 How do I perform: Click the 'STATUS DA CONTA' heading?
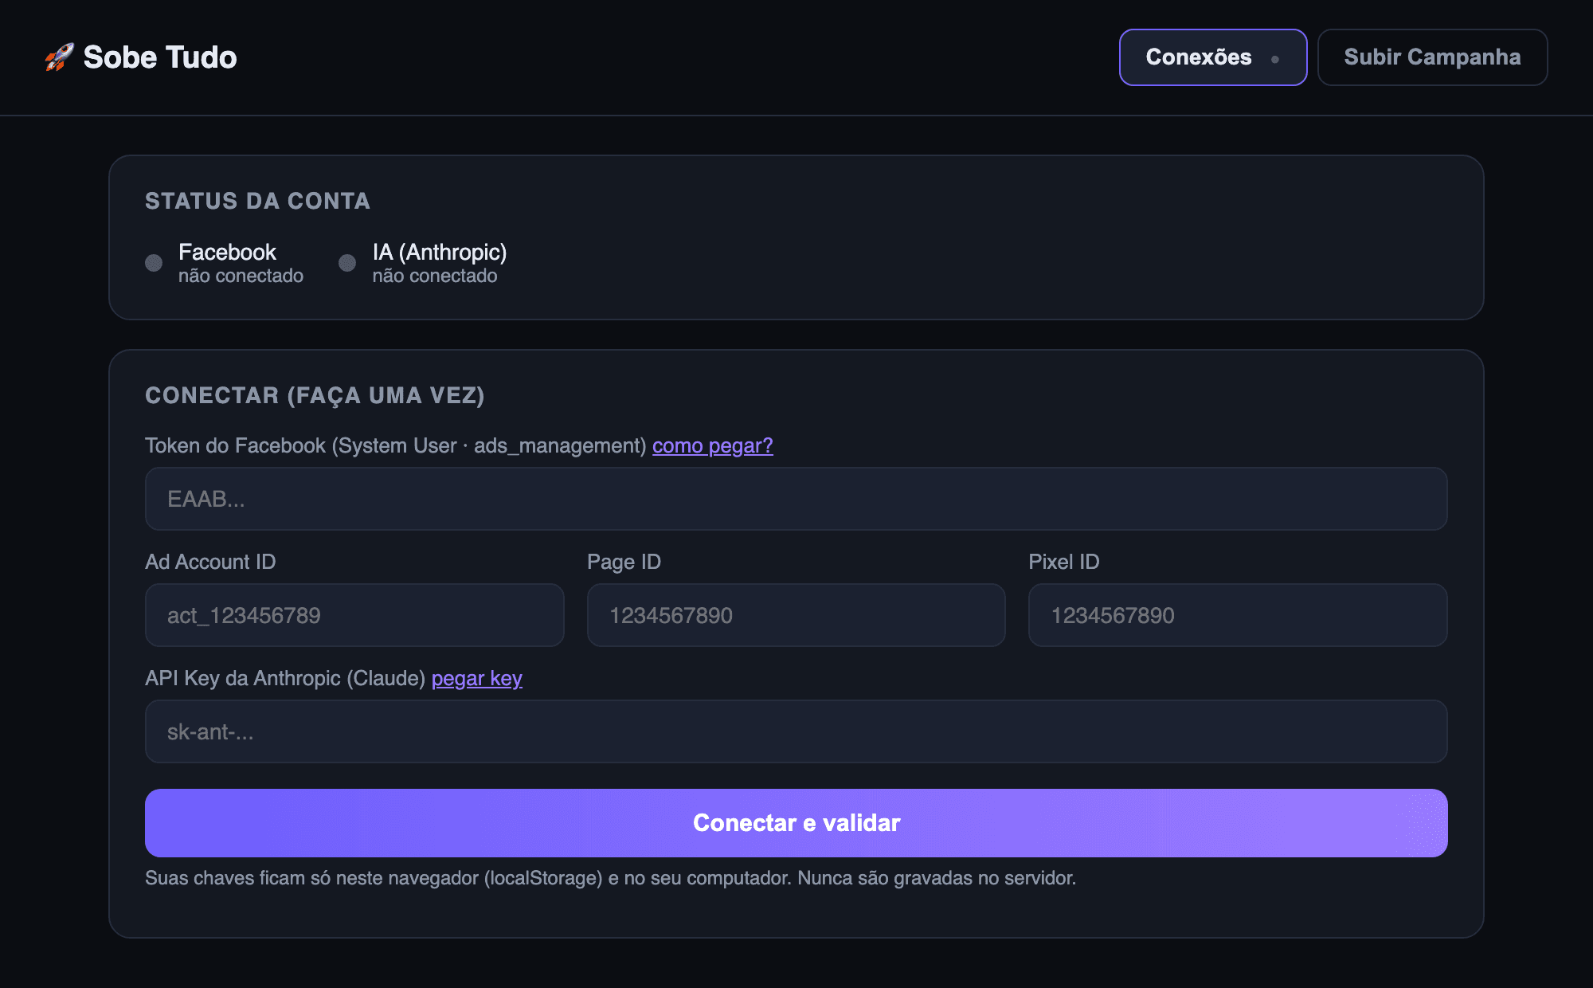coord(257,201)
